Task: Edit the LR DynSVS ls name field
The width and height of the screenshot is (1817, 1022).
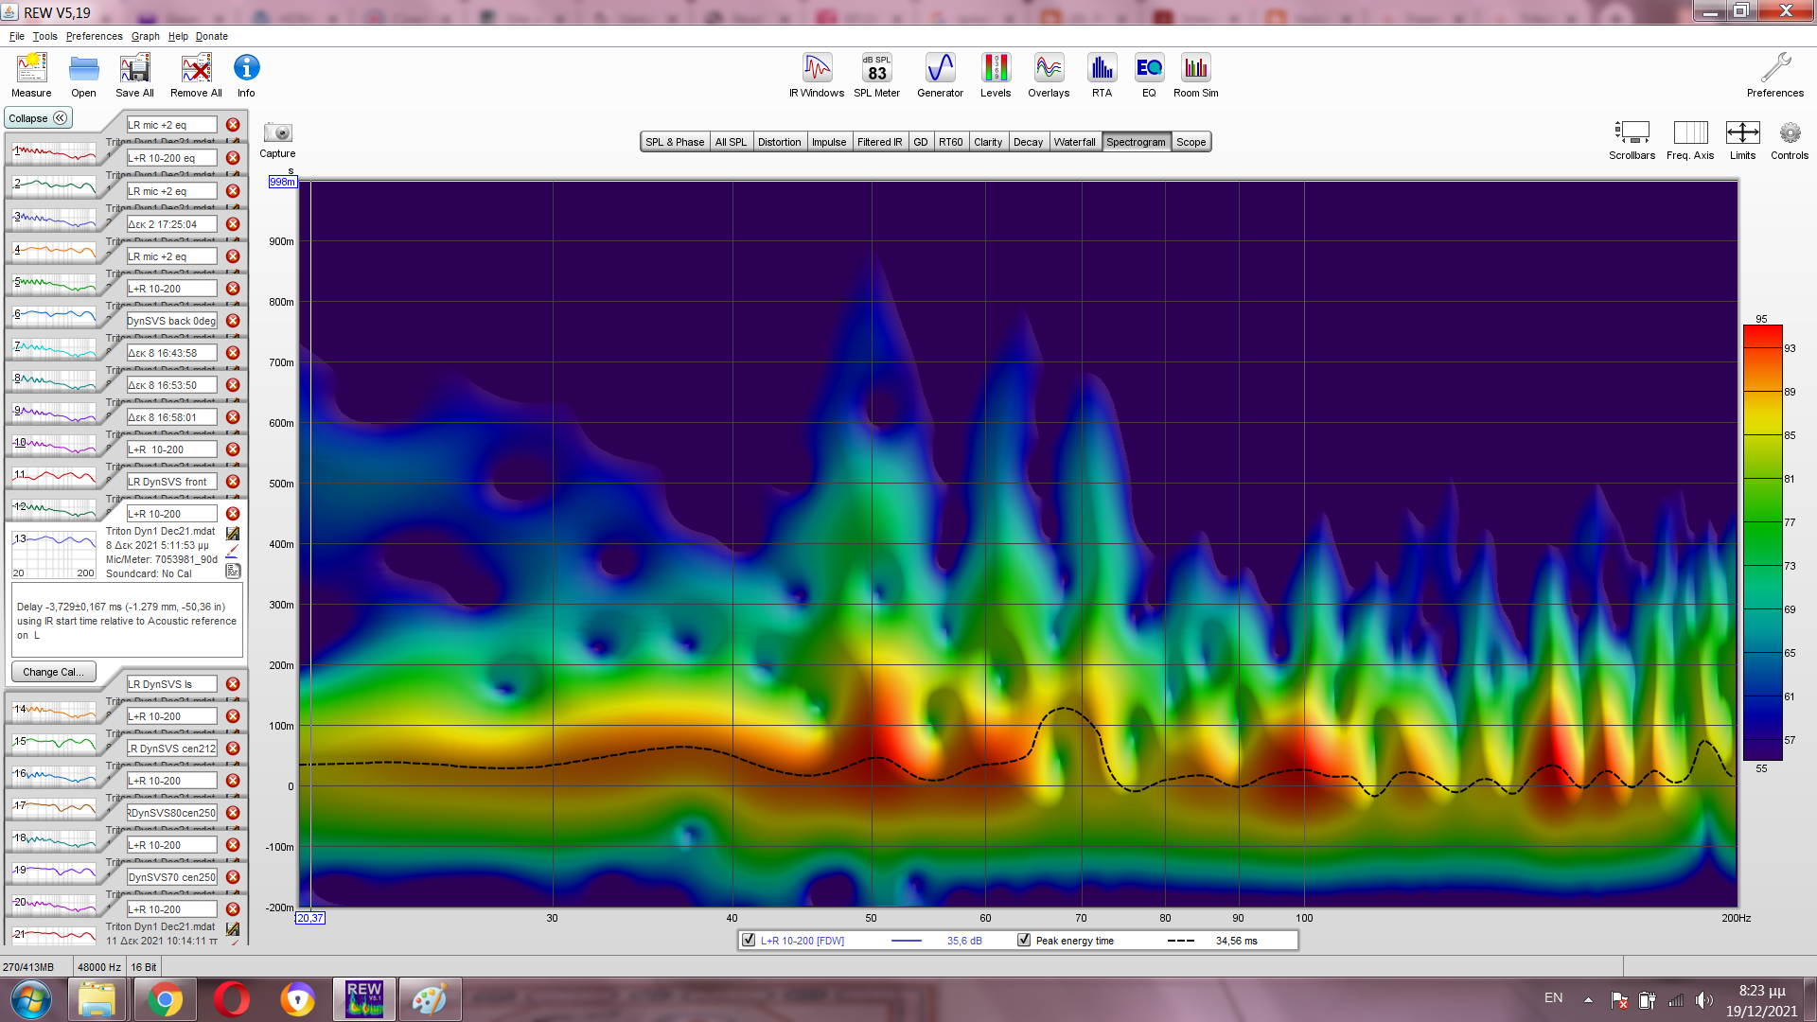Action: pyautogui.click(x=171, y=684)
